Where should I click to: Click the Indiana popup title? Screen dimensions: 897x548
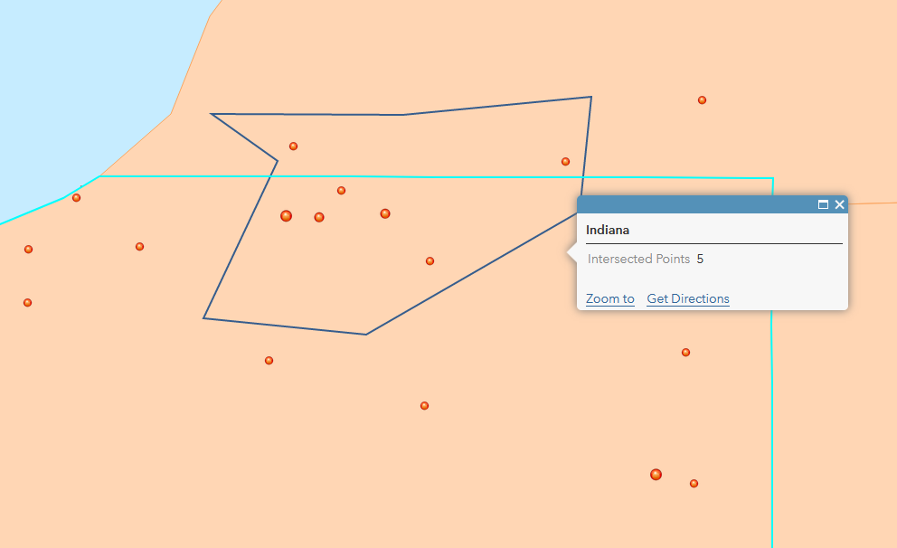[608, 230]
